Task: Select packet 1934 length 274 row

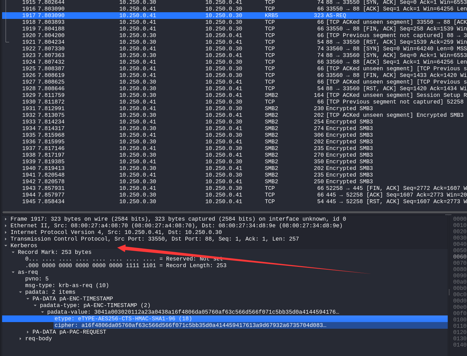Action: tap(234, 128)
